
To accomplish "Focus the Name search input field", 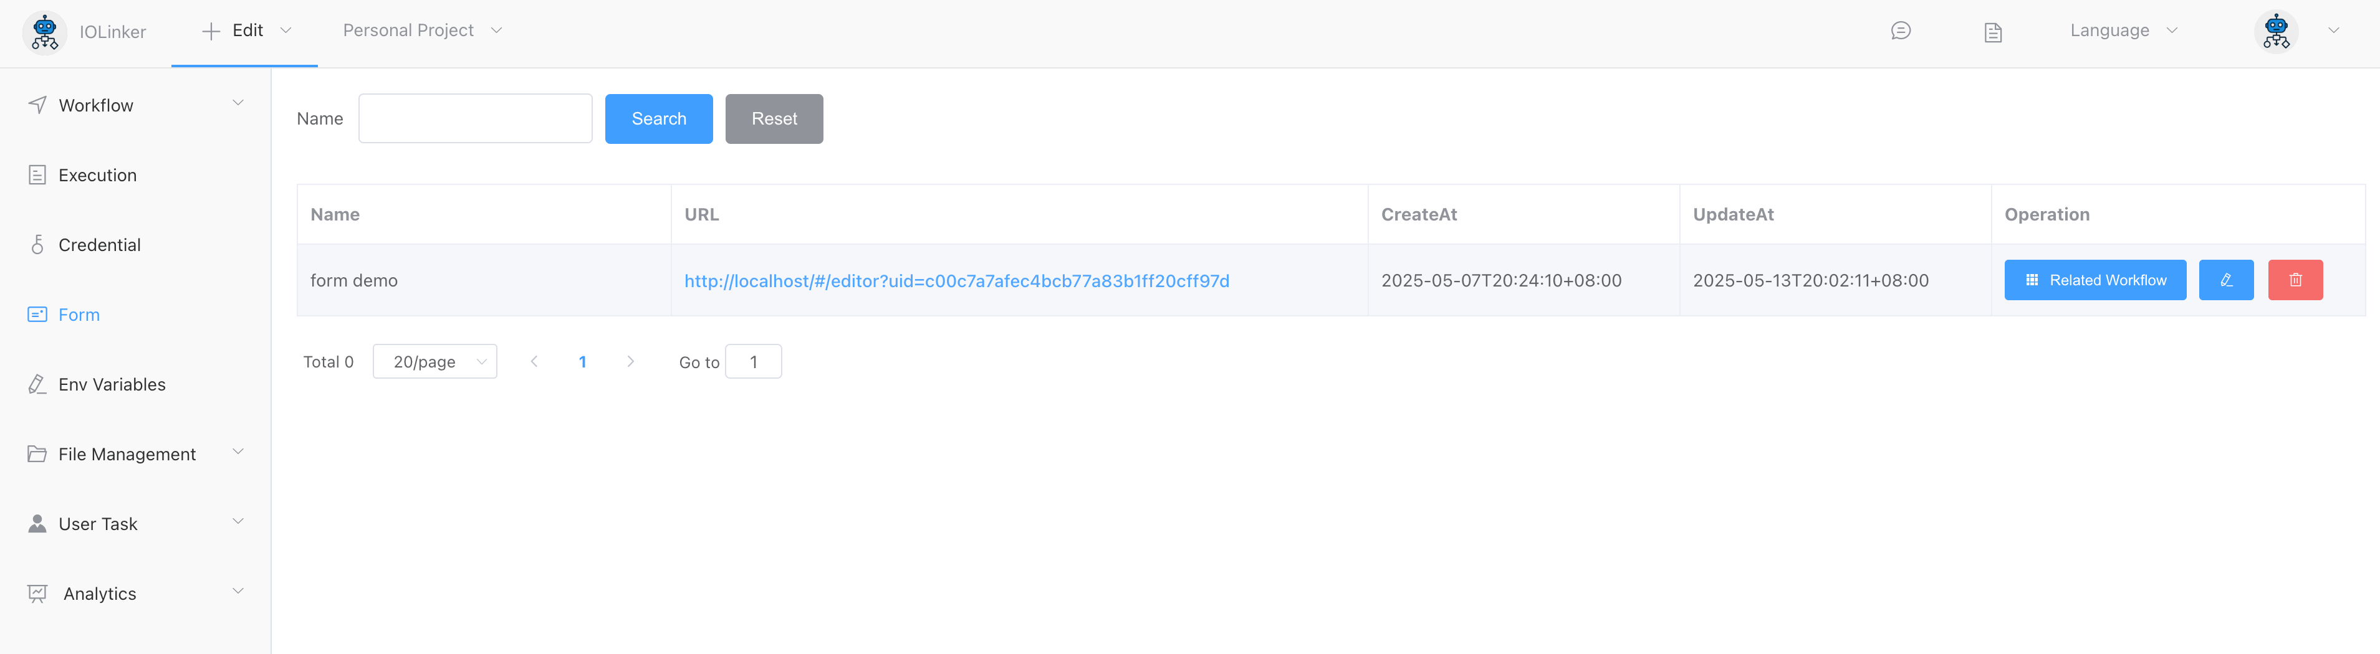I will coord(475,118).
